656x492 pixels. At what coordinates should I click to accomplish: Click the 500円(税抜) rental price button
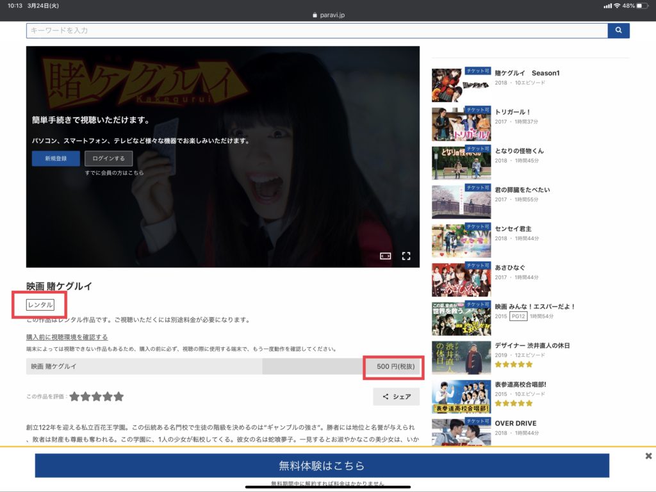[x=395, y=366]
